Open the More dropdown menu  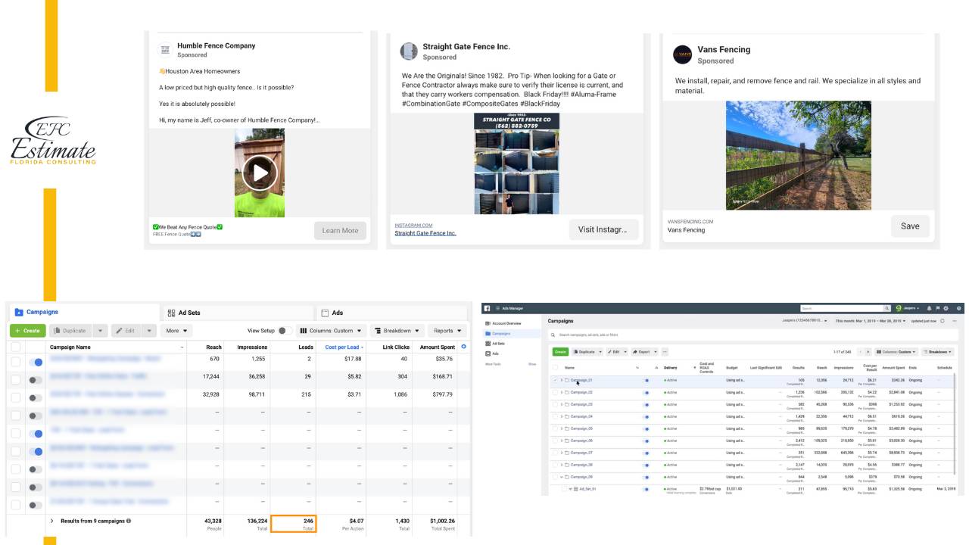click(176, 331)
